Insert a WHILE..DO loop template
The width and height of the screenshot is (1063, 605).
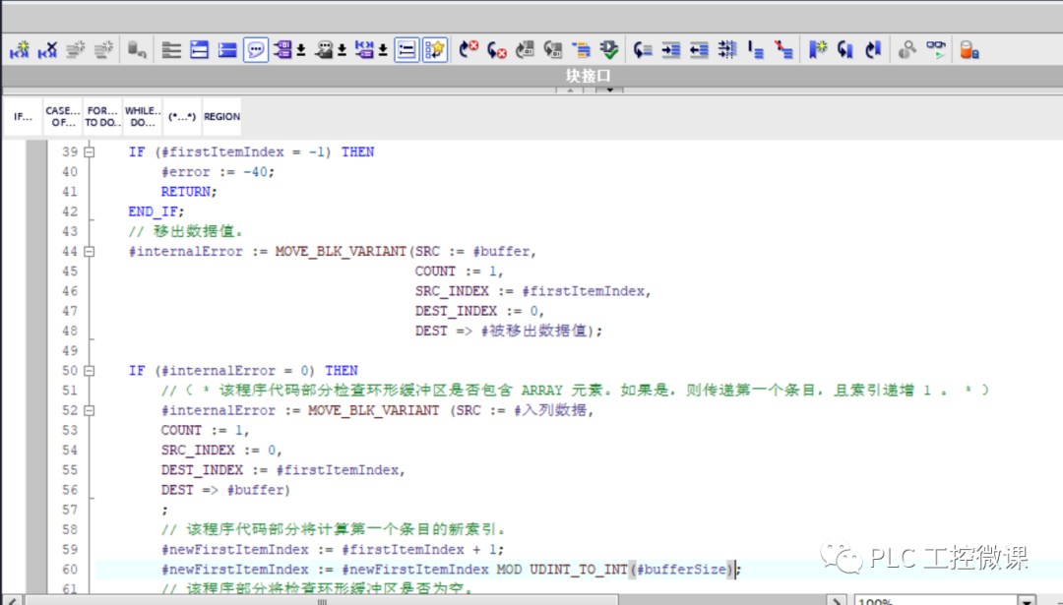[142, 116]
